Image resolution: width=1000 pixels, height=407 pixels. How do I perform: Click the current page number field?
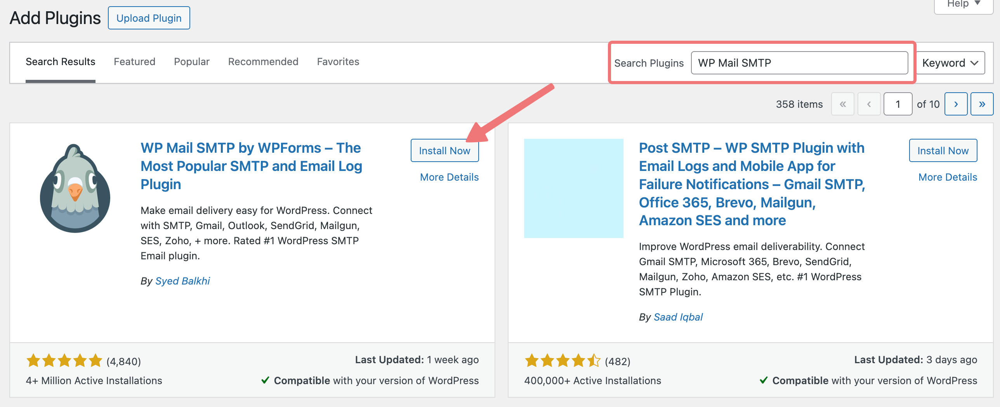[x=898, y=104]
